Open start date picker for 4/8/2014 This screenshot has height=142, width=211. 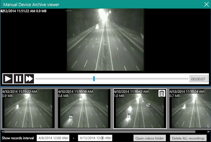(x=67, y=138)
